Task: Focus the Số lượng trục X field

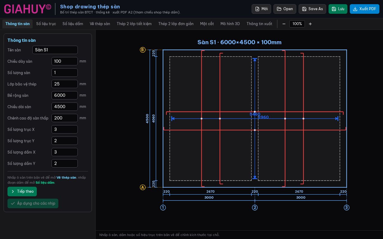Action: 65,129
